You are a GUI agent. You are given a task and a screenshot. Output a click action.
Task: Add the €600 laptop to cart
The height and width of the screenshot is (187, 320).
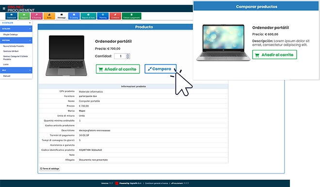click(x=274, y=55)
